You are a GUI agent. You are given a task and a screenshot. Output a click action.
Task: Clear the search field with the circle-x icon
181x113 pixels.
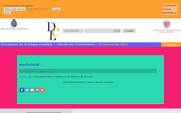tap(115, 31)
